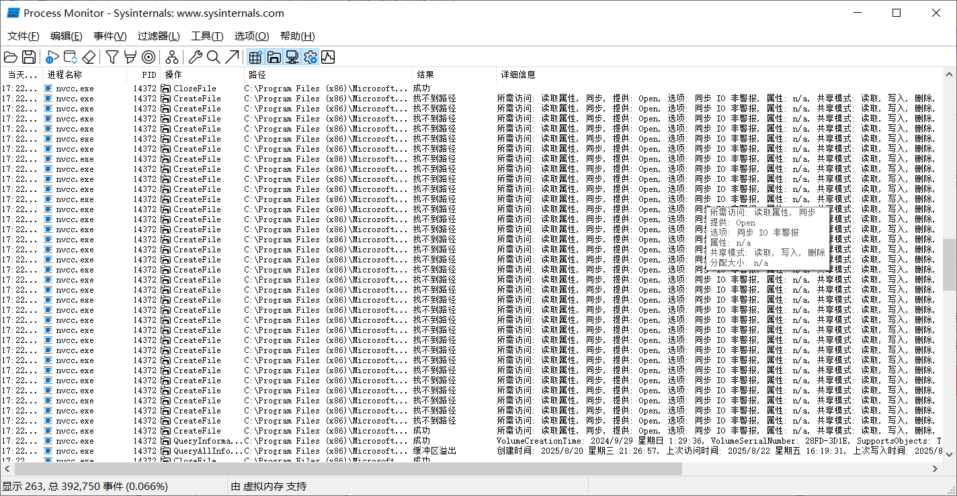Image resolution: width=957 pixels, height=496 pixels.
Task: Open the Highlight dialog via highlighter icon
Action: pyautogui.click(x=130, y=57)
